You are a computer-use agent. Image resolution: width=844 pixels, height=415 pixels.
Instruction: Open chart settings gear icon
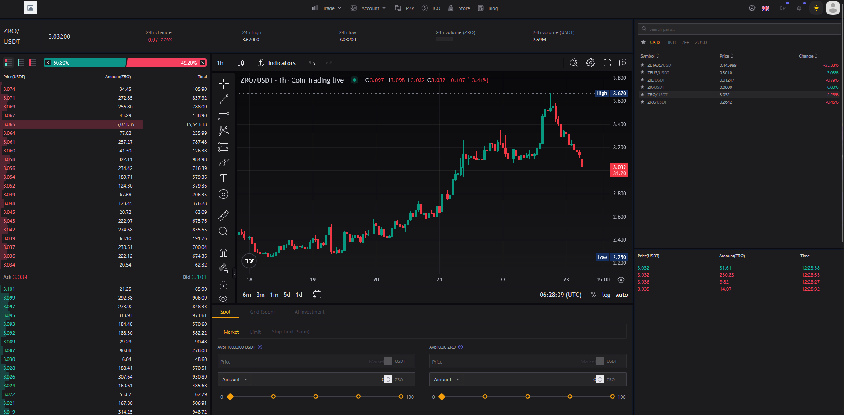(590, 63)
